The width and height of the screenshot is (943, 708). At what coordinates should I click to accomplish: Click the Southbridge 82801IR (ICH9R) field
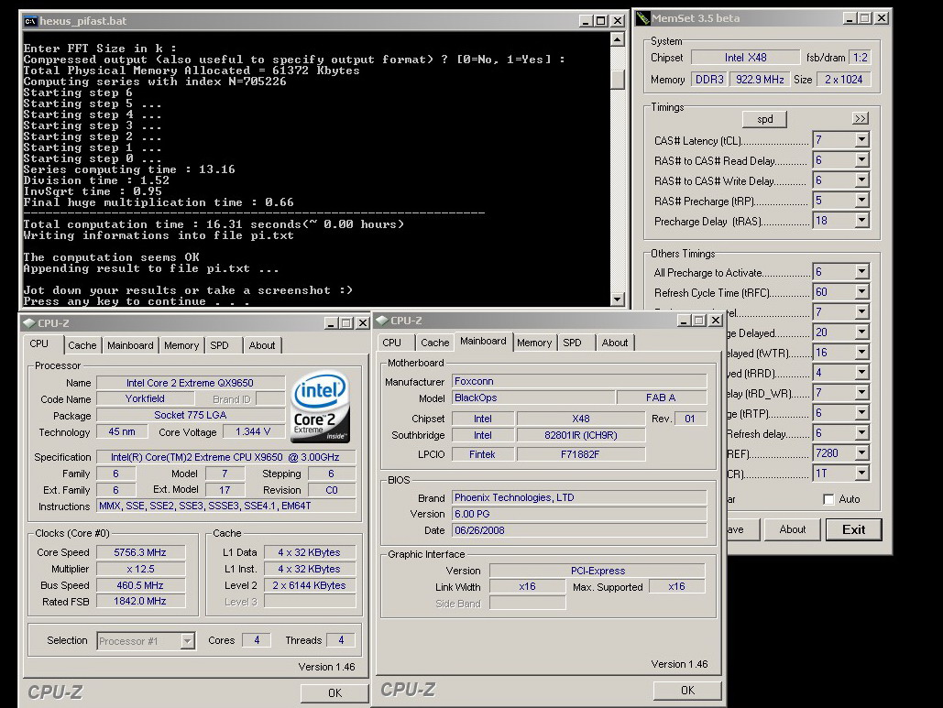tap(581, 435)
